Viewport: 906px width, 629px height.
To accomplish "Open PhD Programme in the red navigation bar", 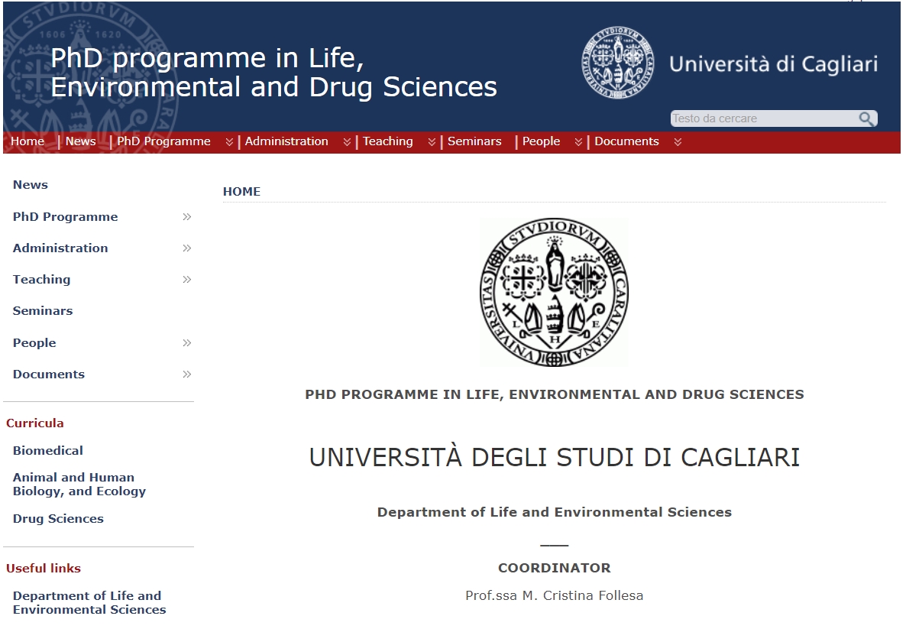I will tap(163, 141).
